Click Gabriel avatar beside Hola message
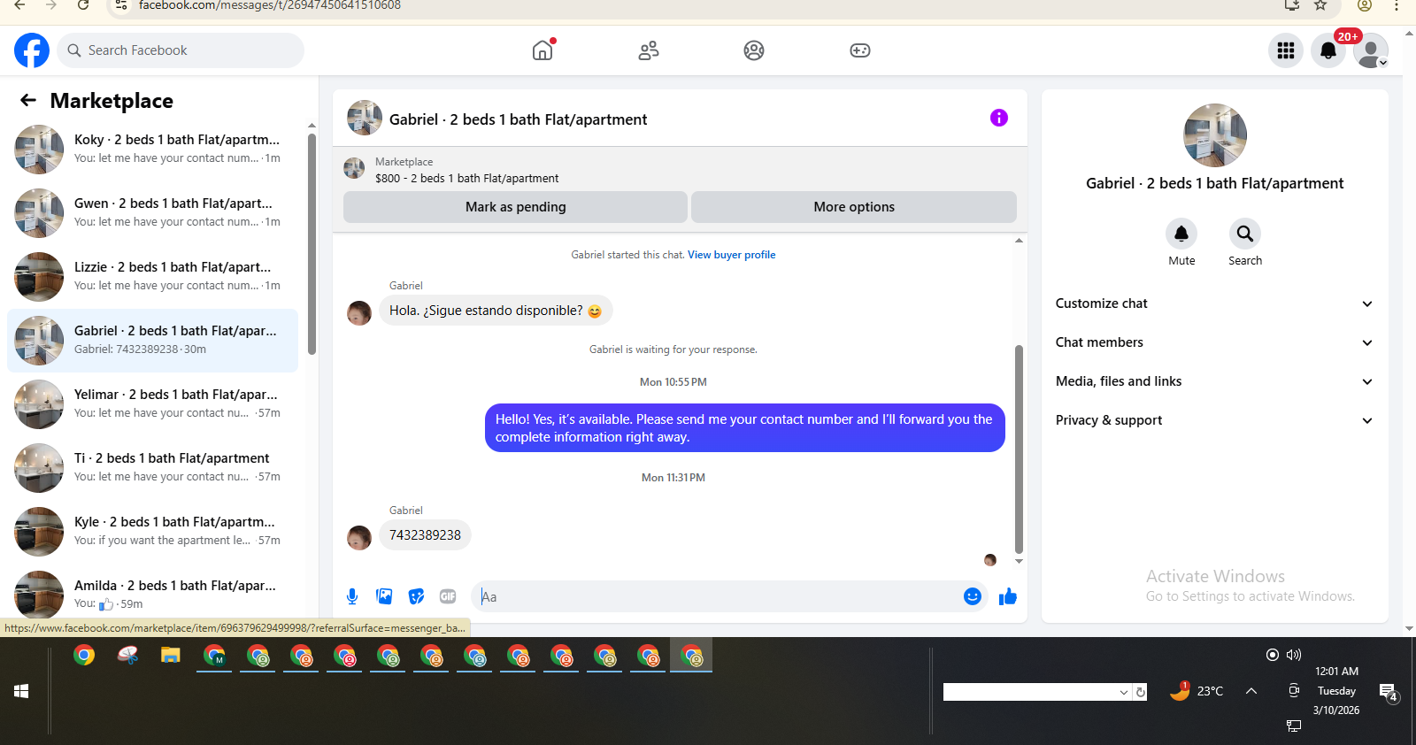This screenshot has height=745, width=1416. click(x=359, y=313)
